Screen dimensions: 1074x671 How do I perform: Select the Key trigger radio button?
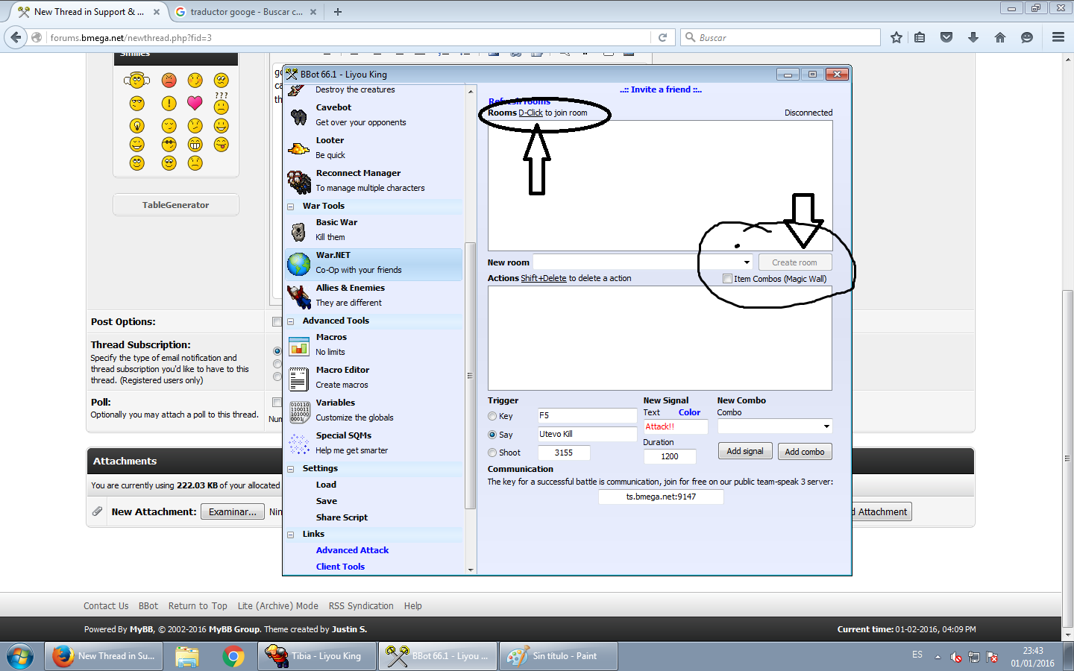492,416
